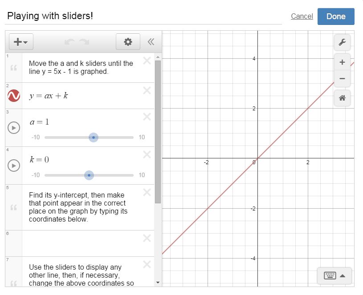
Task: Click the undo arrow
Action: (69, 42)
